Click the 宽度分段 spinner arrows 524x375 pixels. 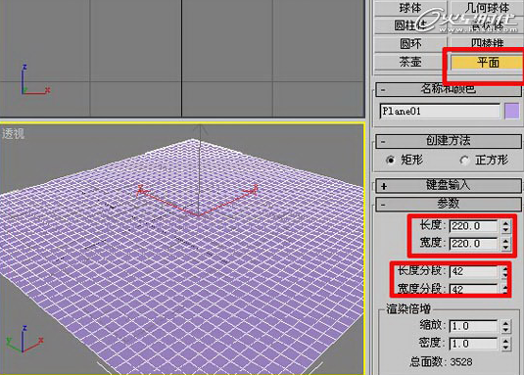click(x=505, y=289)
